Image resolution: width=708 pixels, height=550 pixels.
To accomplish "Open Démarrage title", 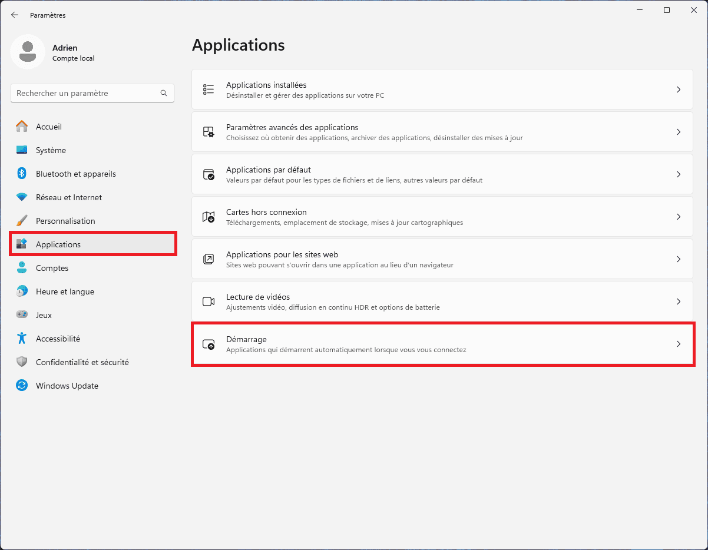I will [246, 339].
